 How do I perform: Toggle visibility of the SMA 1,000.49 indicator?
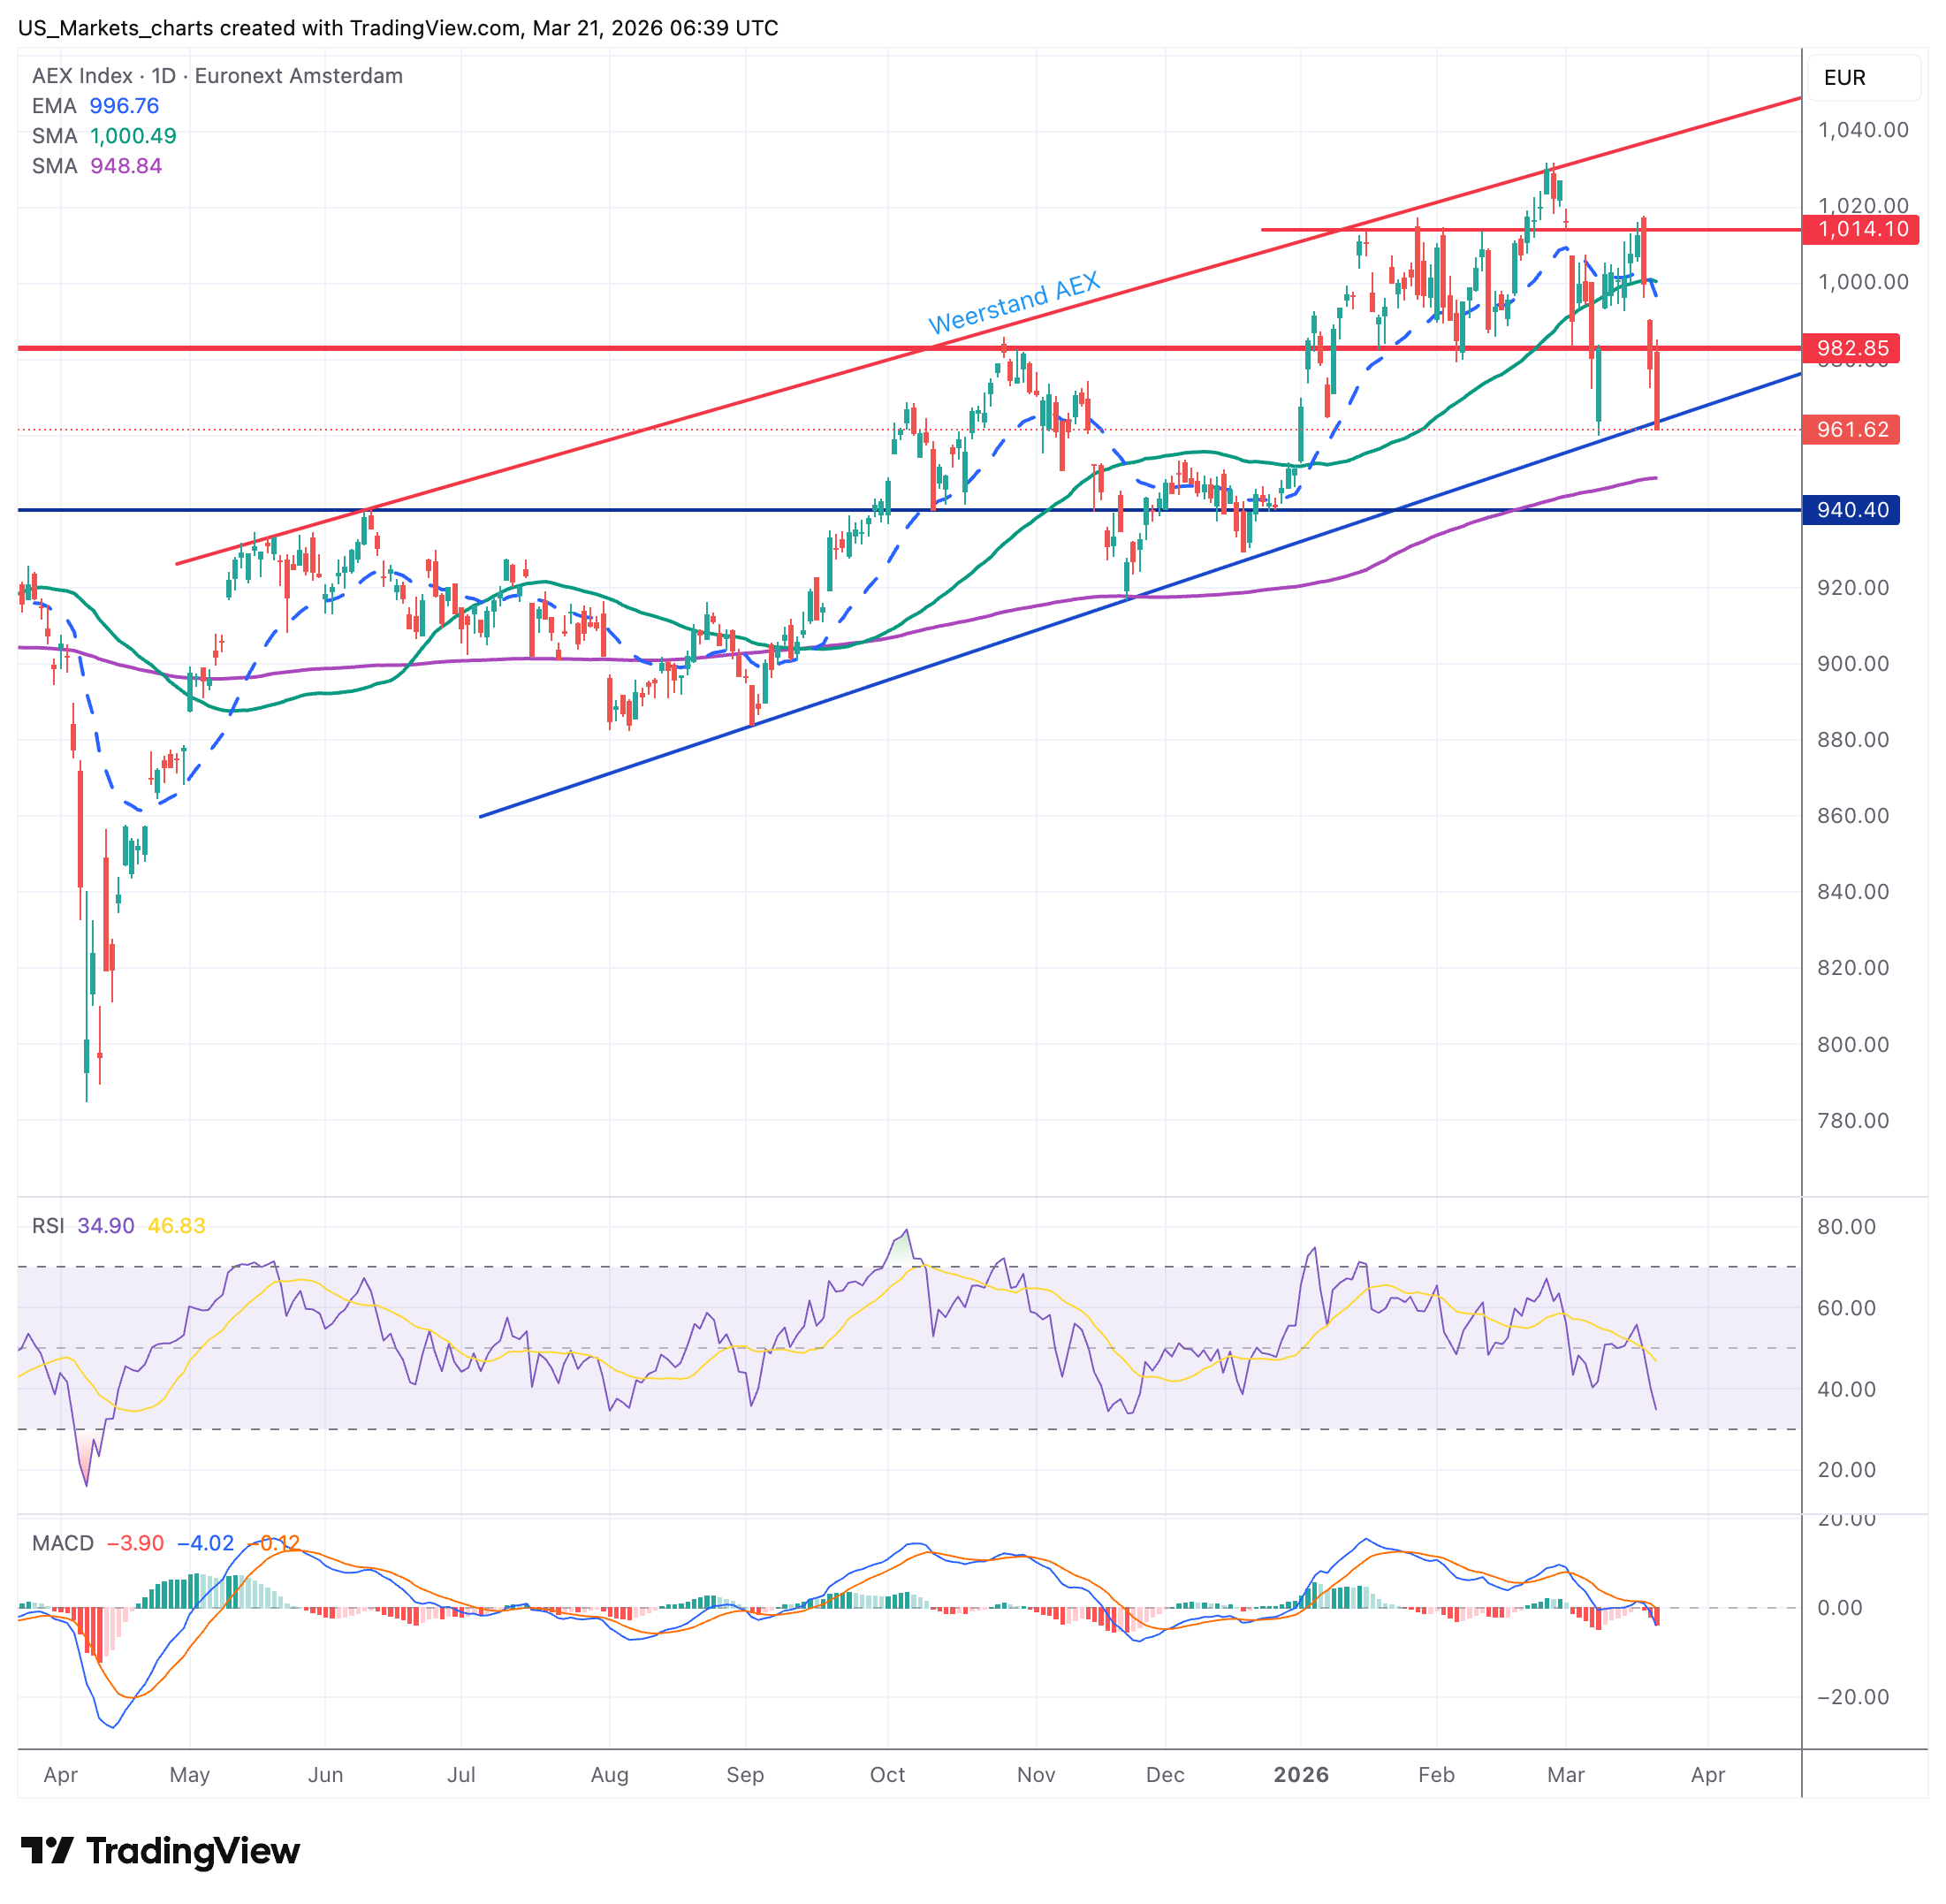point(105,135)
